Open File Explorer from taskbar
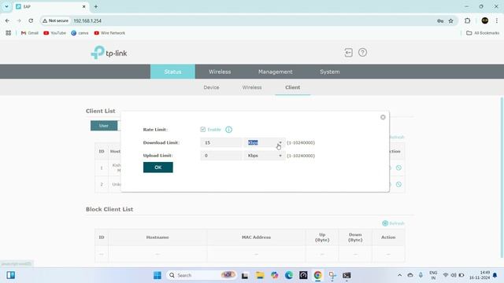This screenshot has height=283, width=504. (260, 275)
